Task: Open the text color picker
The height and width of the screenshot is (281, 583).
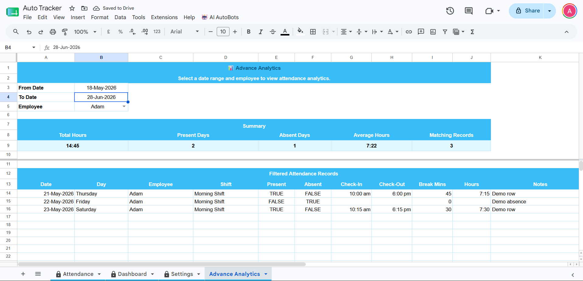Action: click(x=285, y=32)
